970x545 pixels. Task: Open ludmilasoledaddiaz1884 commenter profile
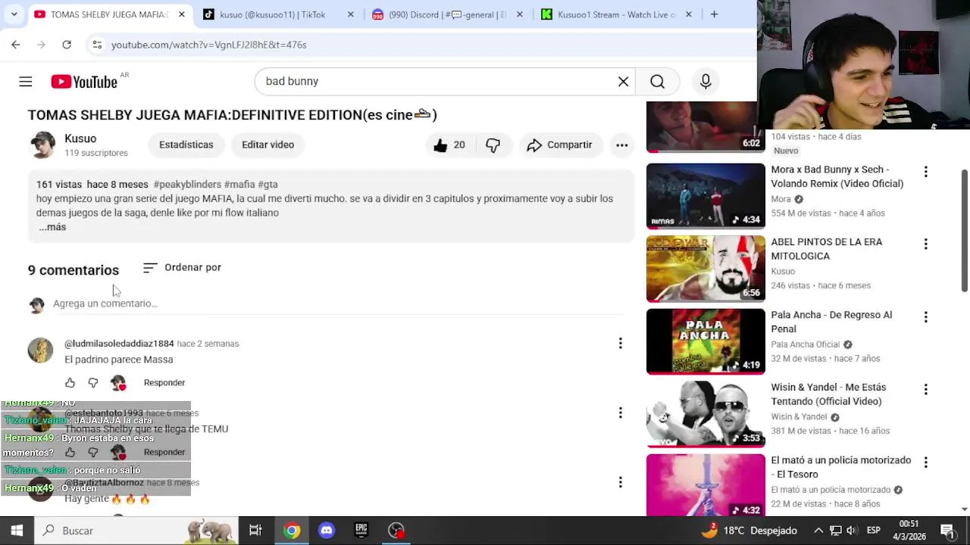[x=119, y=344]
